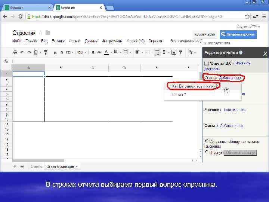
Task: Click the funnel filter icon
Action: 181,52
